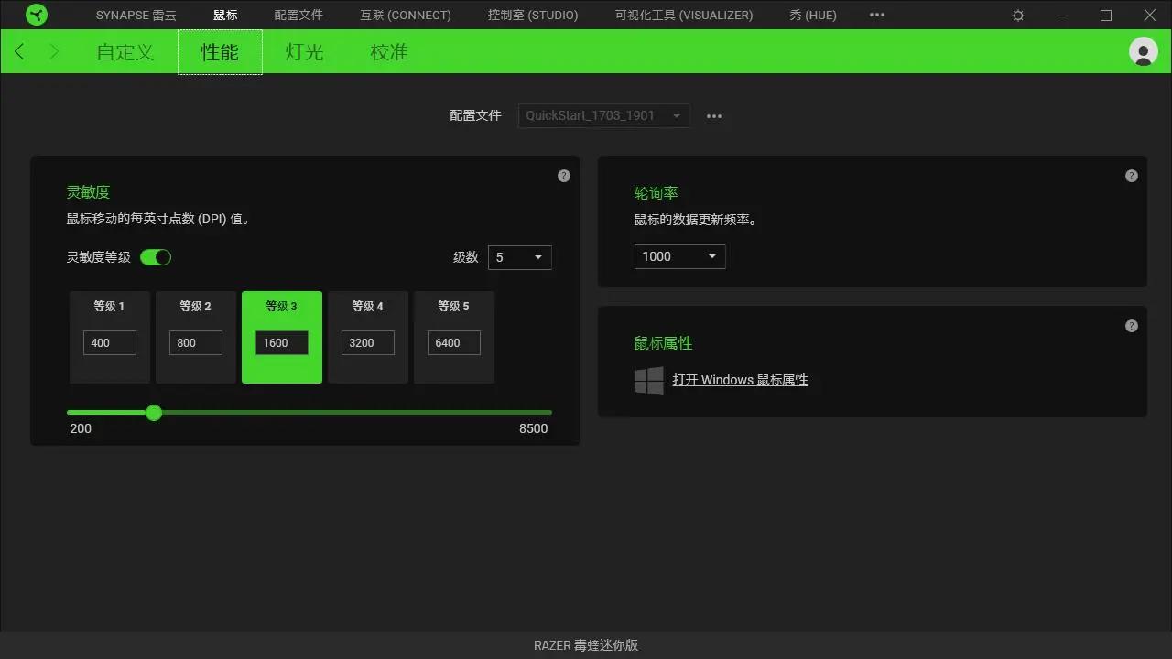The width and height of the screenshot is (1172, 659).
Task: Open the 轮询率 help question mark icon
Action: pos(1131,175)
